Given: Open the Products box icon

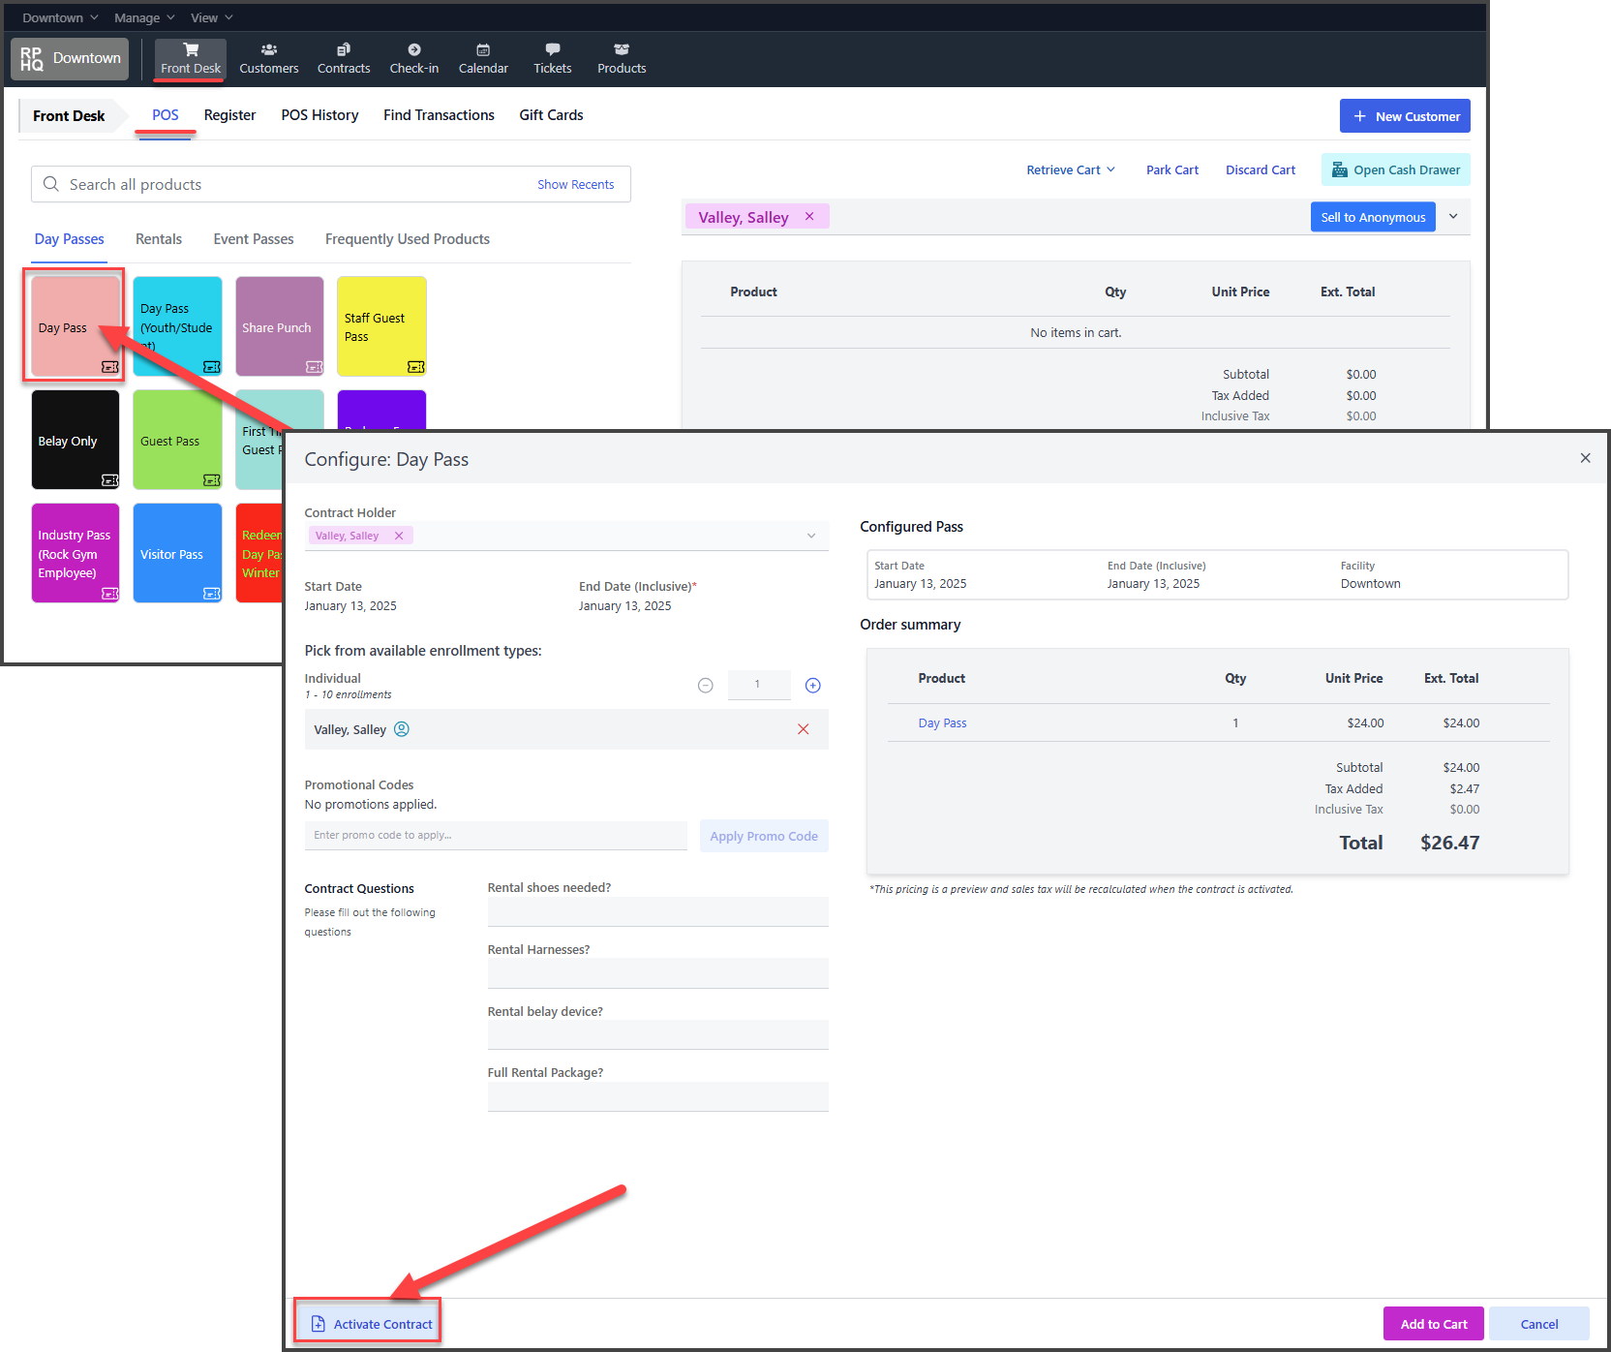Looking at the screenshot, I should [x=622, y=49].
